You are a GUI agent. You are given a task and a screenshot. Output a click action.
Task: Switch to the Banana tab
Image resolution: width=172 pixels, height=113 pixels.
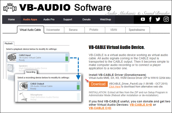click(74, 30)
